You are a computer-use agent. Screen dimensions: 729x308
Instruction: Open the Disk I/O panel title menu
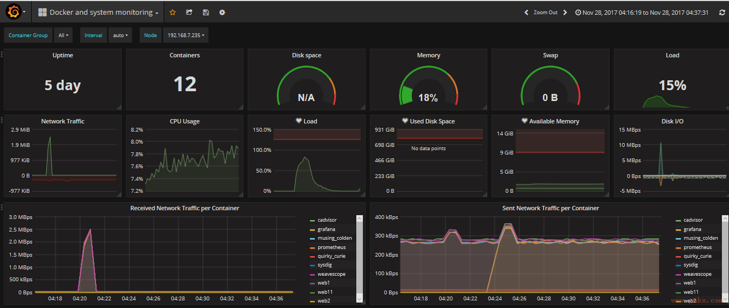(x=672, y=121)
